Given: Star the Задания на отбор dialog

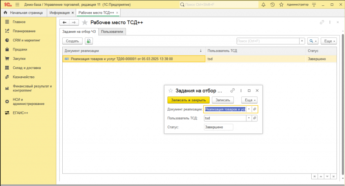Looking at the screenshot, I should [x=170, y=90].
